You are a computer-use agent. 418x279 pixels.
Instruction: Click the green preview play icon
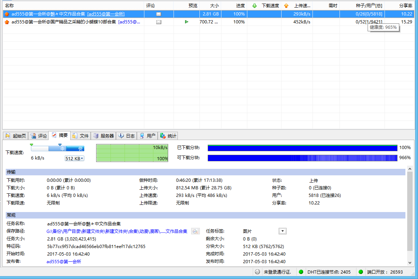pyautogui.click(x=186, y=22)
